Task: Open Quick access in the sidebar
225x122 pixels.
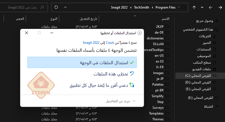Action: click(205, 21)
